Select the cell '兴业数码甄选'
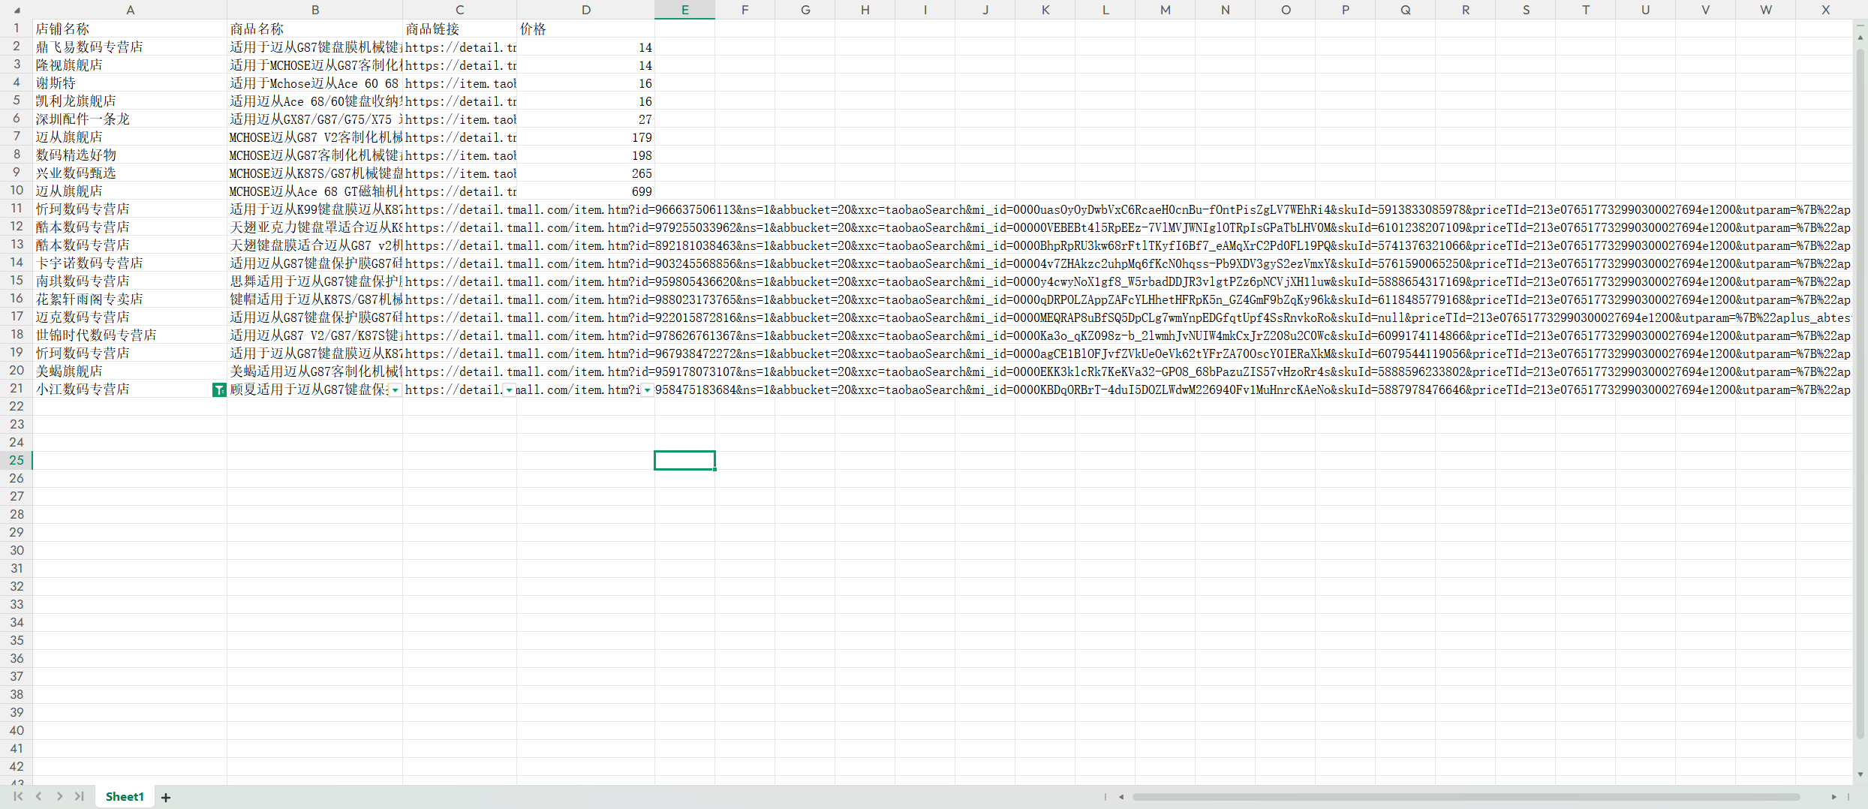 click(130, 173)
